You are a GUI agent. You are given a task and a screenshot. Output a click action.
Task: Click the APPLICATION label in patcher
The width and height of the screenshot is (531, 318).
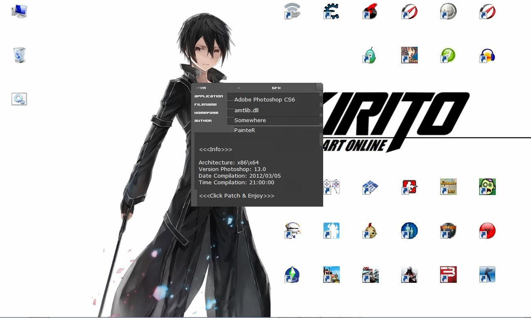pos(209,96)
